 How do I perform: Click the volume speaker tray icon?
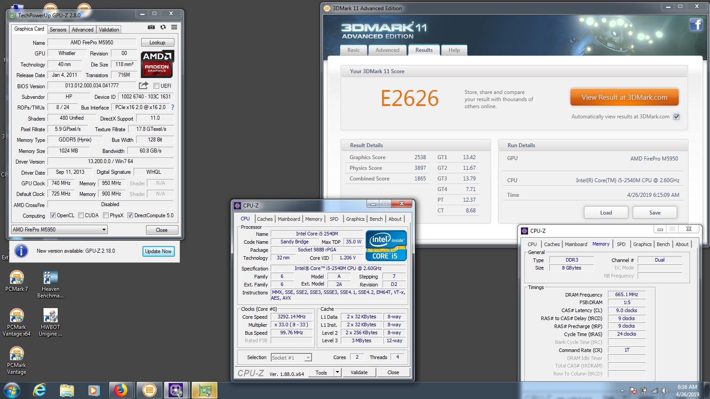(x=665, y=391)
